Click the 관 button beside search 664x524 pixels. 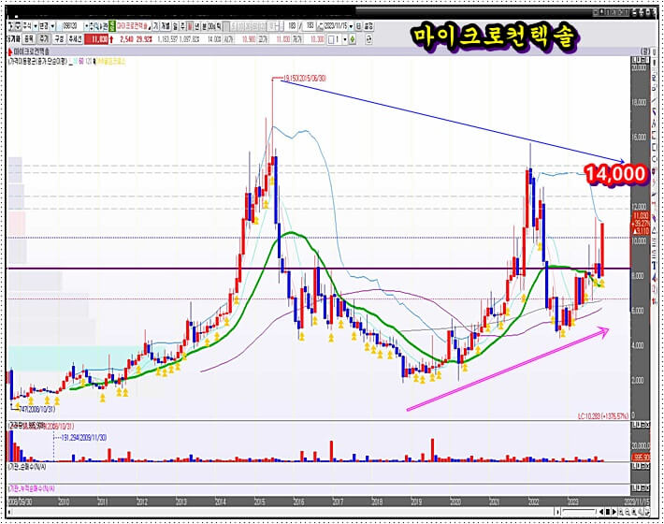(105, 26)
